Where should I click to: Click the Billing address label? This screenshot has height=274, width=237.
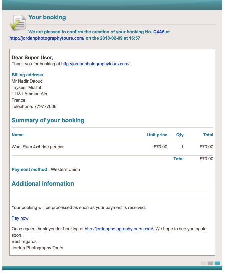point(27,75)
